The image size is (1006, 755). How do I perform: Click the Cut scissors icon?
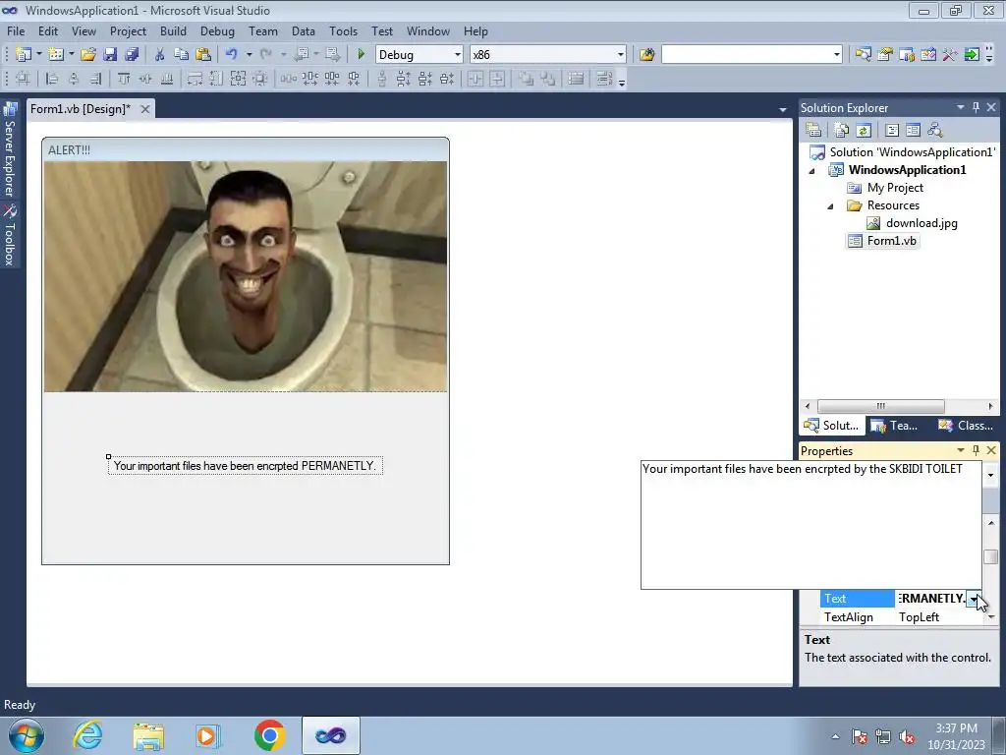(x=159, y=55)
